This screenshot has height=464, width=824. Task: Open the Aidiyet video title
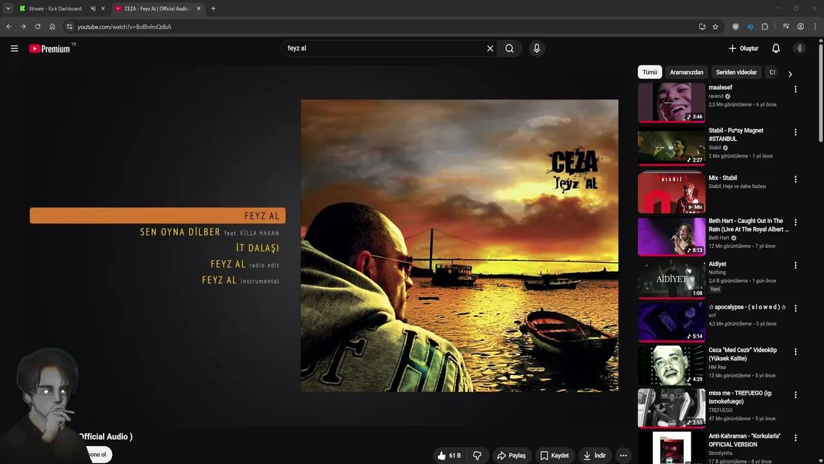pyautogui.click(x=717, y=264)
